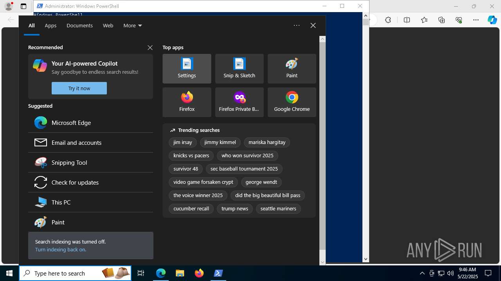
Task: Click the Windows Start button
Action: tap(9, 273)
